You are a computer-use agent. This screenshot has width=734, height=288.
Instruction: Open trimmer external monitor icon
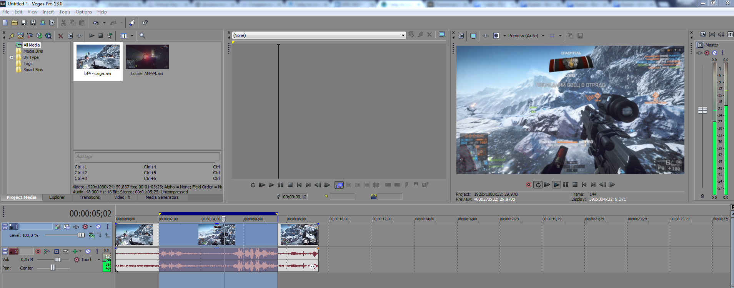point(442,35)
